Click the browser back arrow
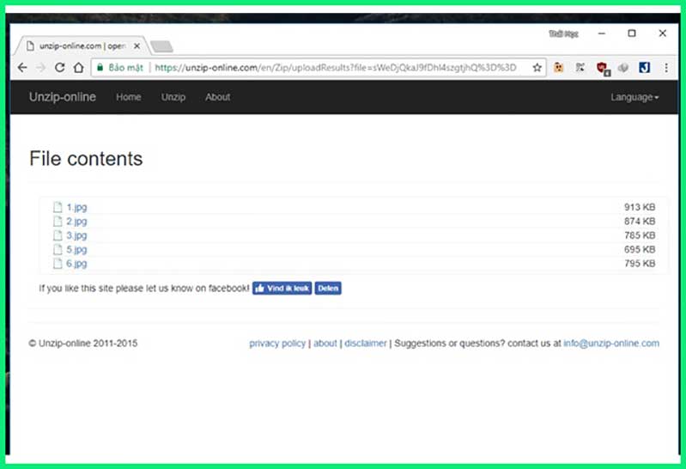The image size is (686, 469). [22, 67]
